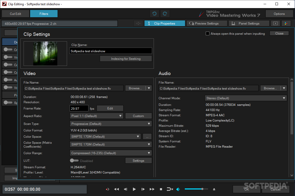Toggle the filter switch beside 'Cr'
This screenshot has height=196, width=295.
click(8, 50)
